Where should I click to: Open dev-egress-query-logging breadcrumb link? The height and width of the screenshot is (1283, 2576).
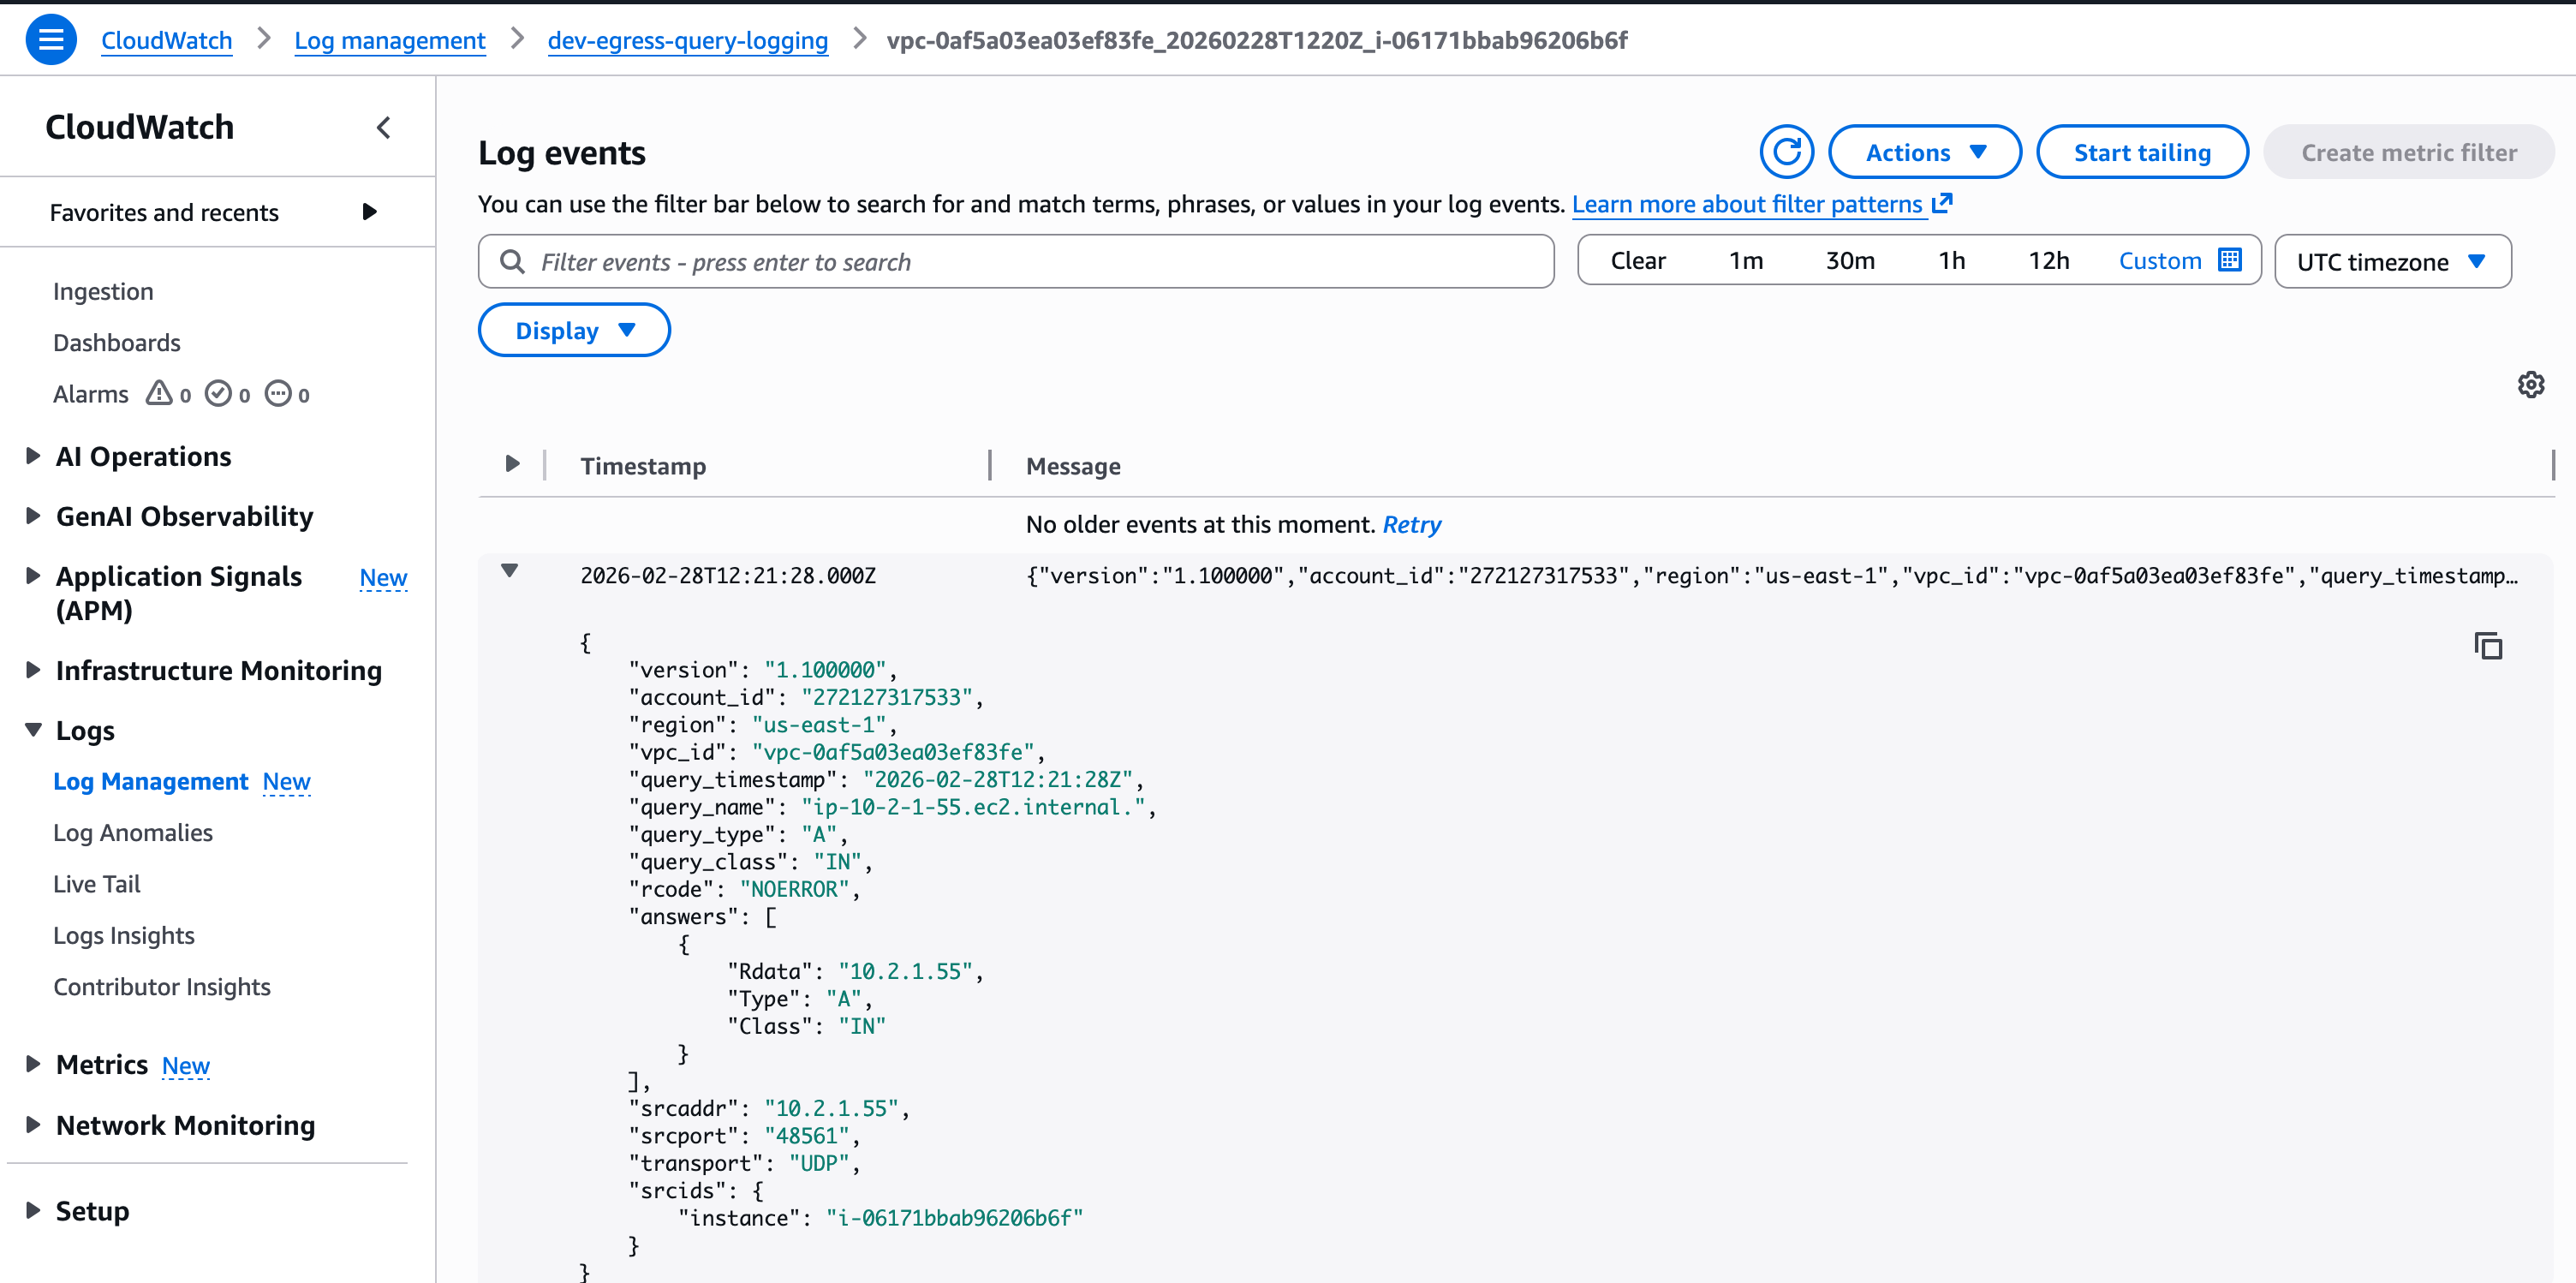(x=687, y=40)
